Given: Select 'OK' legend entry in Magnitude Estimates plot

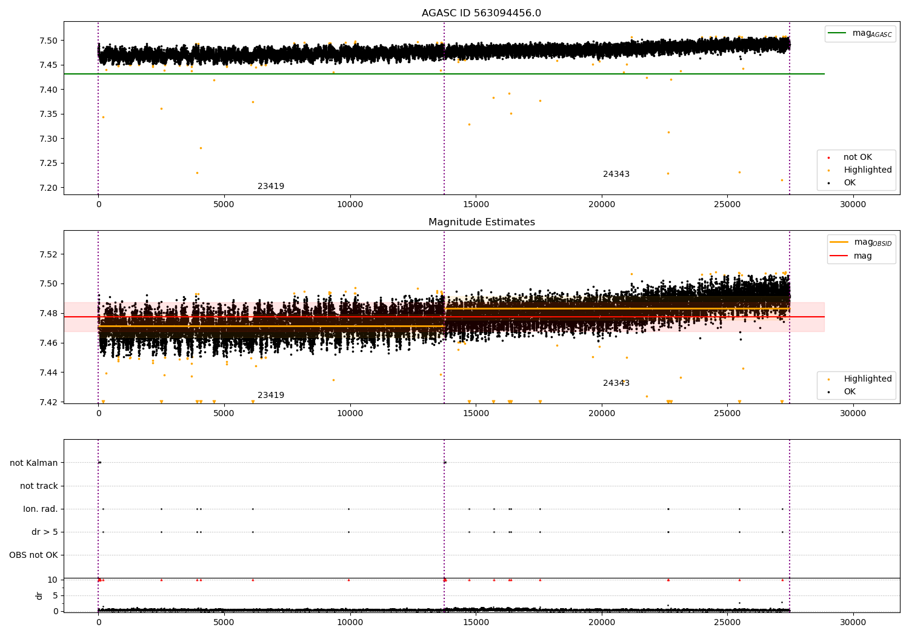Looking at the screenshot, I should click(x=850, y=392).
